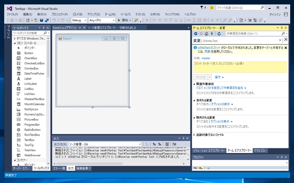
Task: Open the 検索結果 1 tab
Action: pyautogui.click(x=83, y=168)
